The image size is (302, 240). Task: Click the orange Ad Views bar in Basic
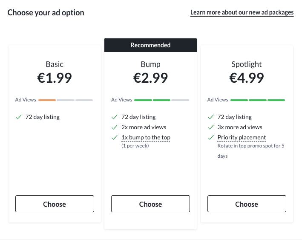(47, 100)
